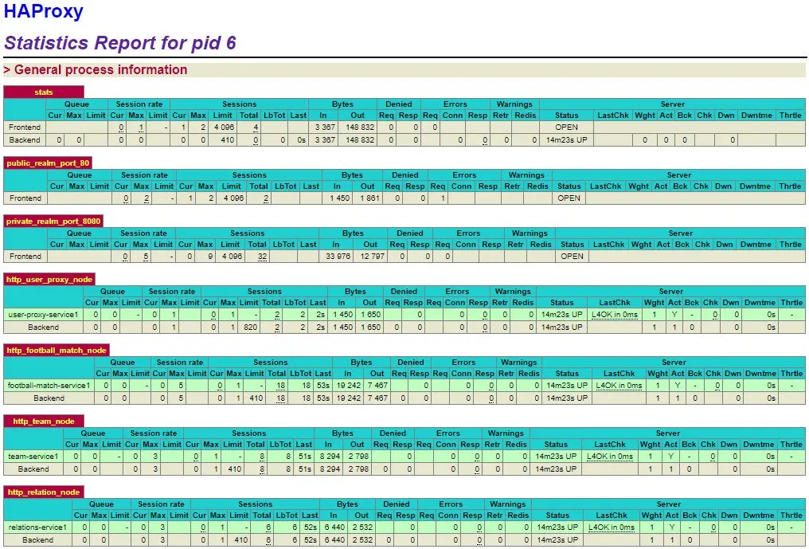
Task: Click the stats proxy section header
Action: pyautogui.click(x=42, y=92)
